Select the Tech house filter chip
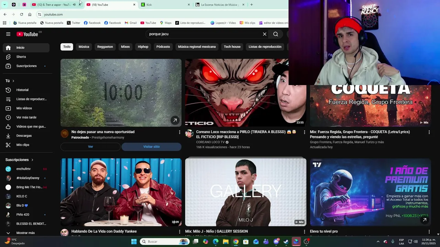Image resolution: width=440 pixels, height=247 pixels. 232,47
